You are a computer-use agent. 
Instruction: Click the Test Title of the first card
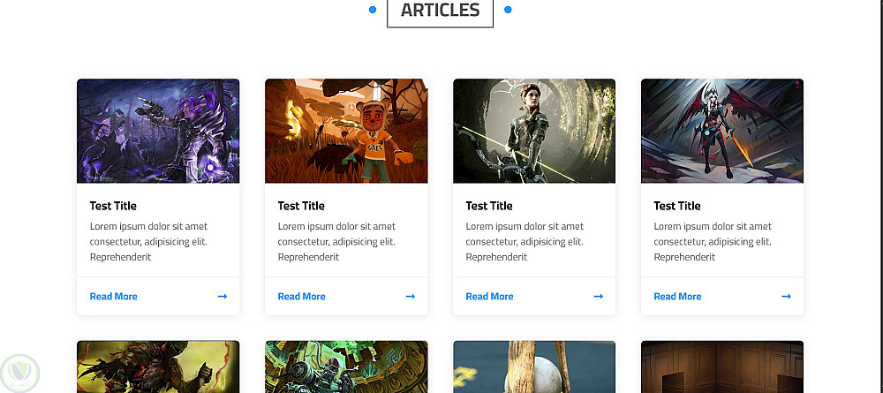113,206
